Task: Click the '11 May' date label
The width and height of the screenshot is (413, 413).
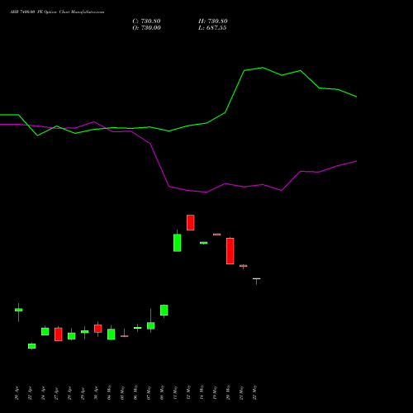Action: click(175, 392)
